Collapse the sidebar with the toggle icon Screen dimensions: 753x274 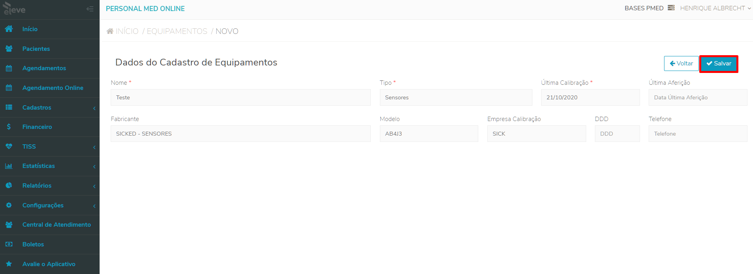pos(90,9)
